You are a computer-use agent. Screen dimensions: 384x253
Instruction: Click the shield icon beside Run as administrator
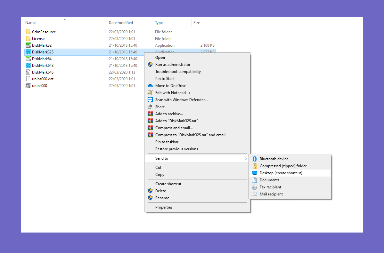coord(150,65)
